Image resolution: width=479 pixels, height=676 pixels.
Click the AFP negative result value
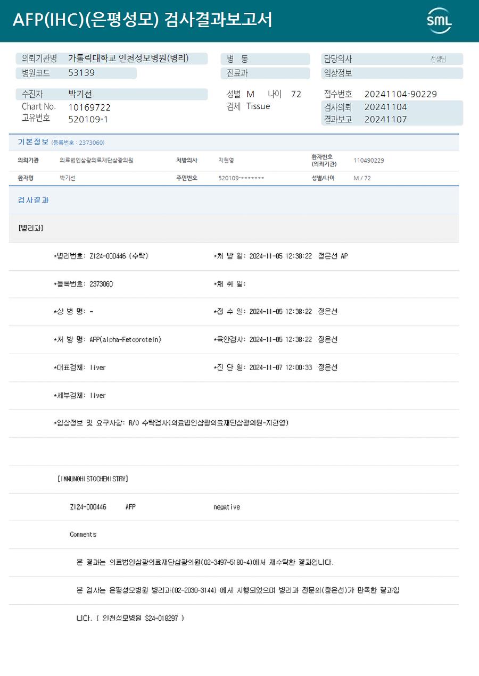[x=227, y=507]
